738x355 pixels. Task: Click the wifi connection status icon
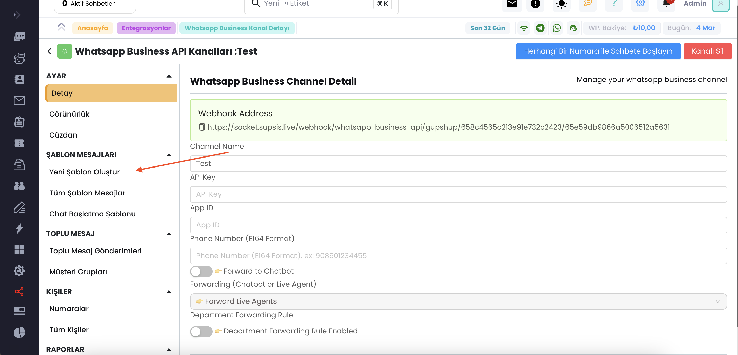(524, 28)
